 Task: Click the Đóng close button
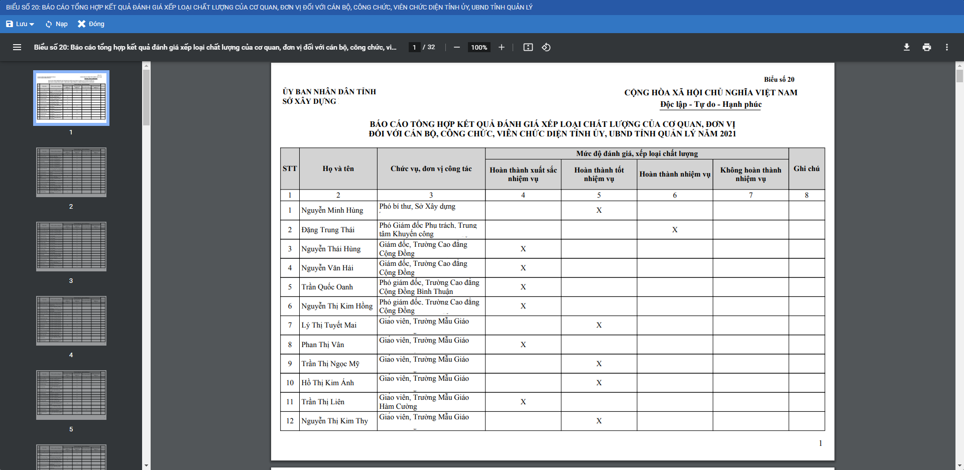tap(91, 24)
